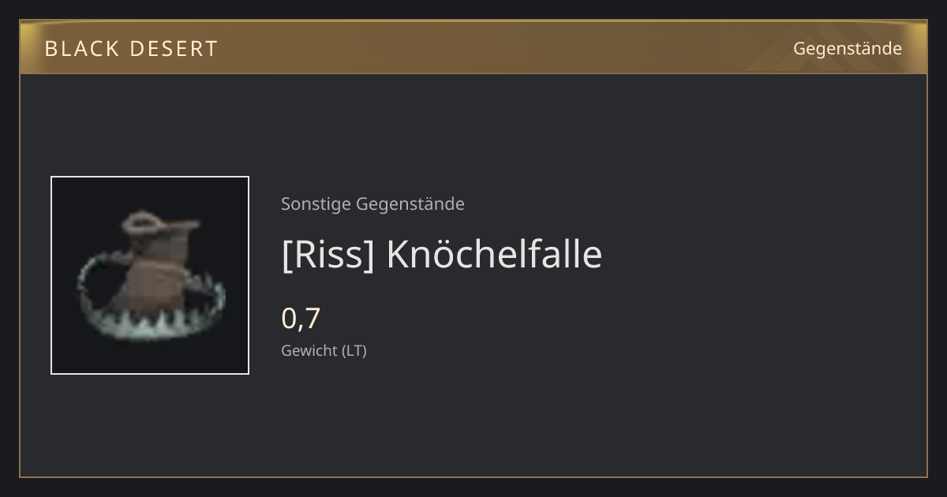The width and height of the screenshot is (947, 497).
Task: Click the word Knöchelfalle in the title
Action: (x=494, y=254)
